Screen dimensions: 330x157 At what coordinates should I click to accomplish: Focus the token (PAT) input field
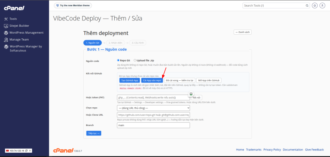153,97
